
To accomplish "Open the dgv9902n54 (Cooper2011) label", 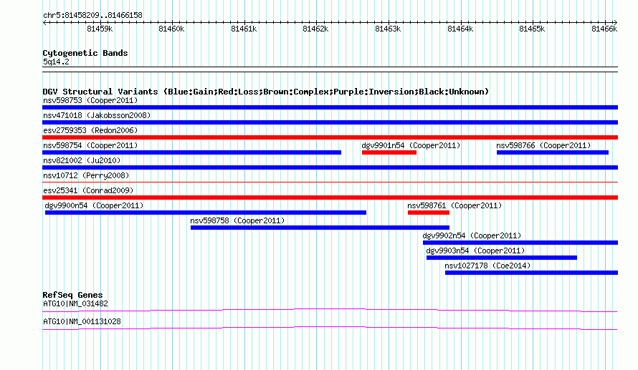I will (472, 235).
